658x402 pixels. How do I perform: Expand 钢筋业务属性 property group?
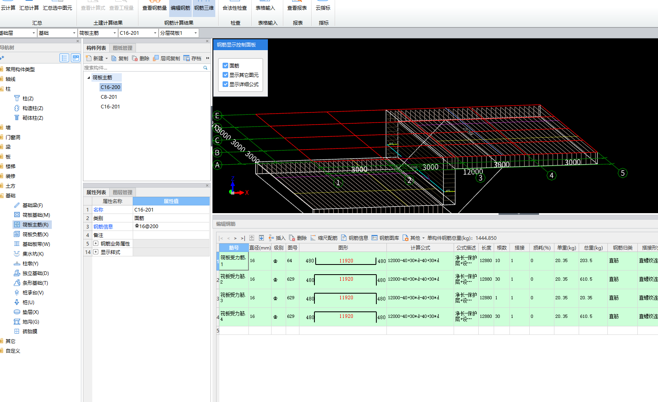point(96,243)
